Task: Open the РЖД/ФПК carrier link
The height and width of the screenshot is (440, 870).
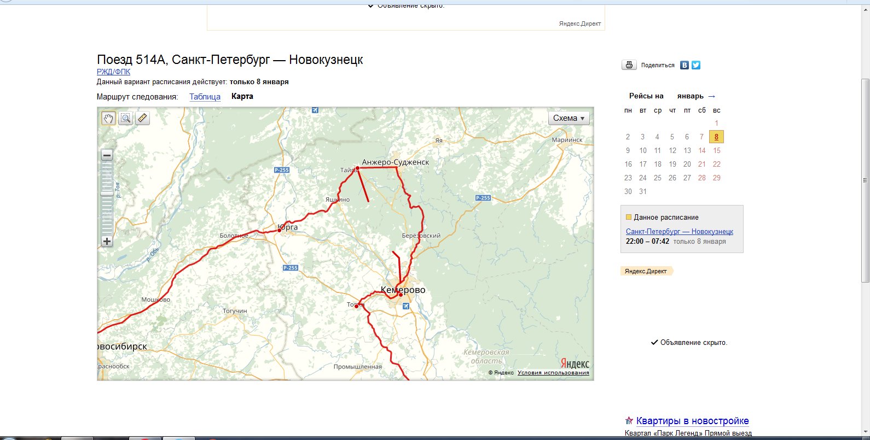Action: (113, 72)
